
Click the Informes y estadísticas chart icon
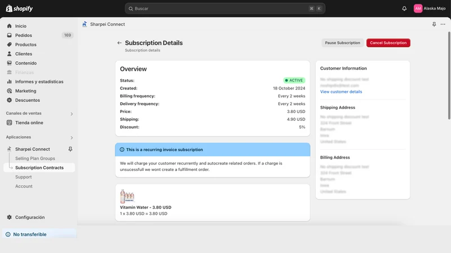9,82
